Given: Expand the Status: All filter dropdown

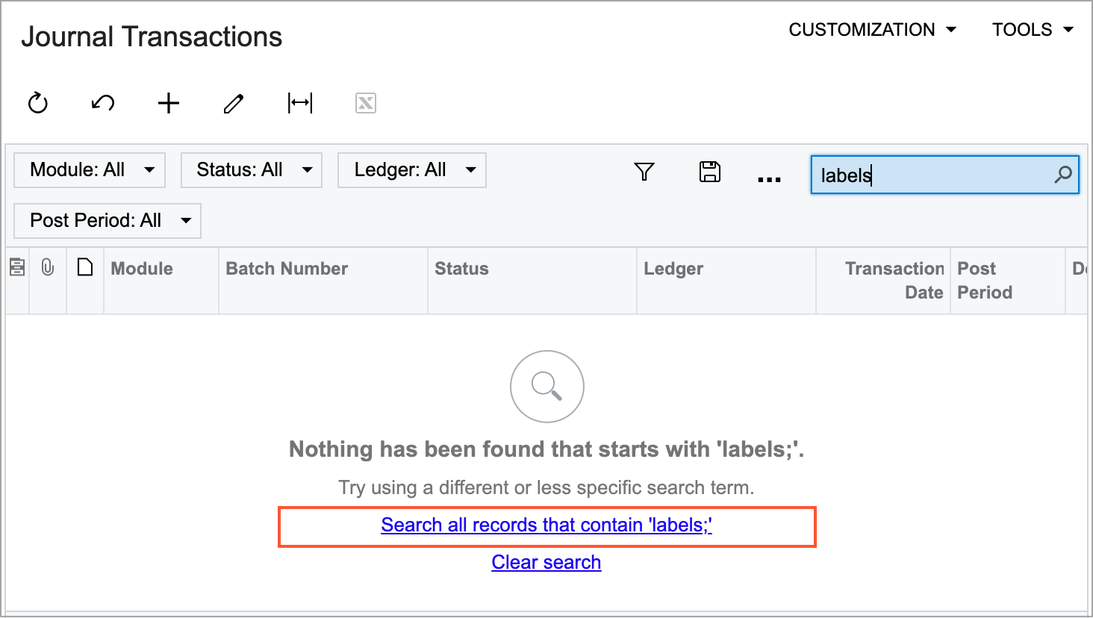Looking at the screenshot, I should 252,170.
